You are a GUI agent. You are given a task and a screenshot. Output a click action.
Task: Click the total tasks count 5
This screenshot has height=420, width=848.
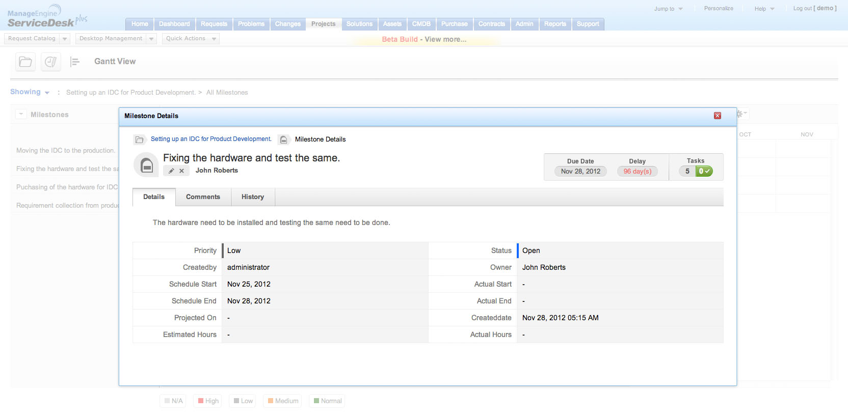(x=687, y=172)
